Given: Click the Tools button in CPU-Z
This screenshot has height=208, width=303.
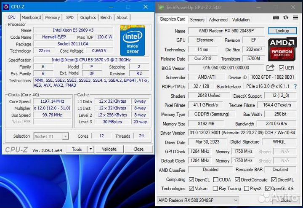Looking at the screenshot, I should pyautogui.click(x=77, y=149).
